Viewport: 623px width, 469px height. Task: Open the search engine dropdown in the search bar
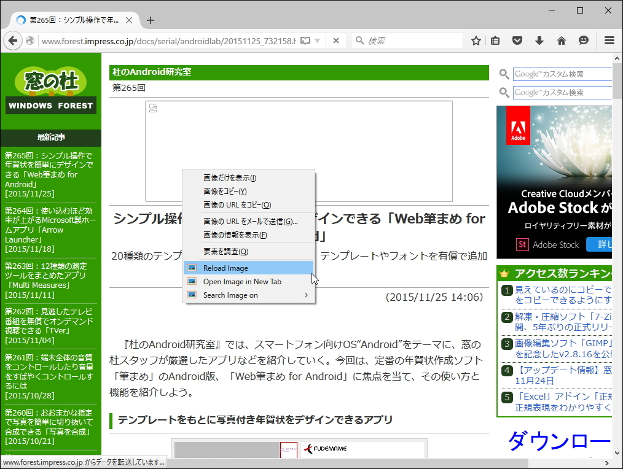pos(359,40)
